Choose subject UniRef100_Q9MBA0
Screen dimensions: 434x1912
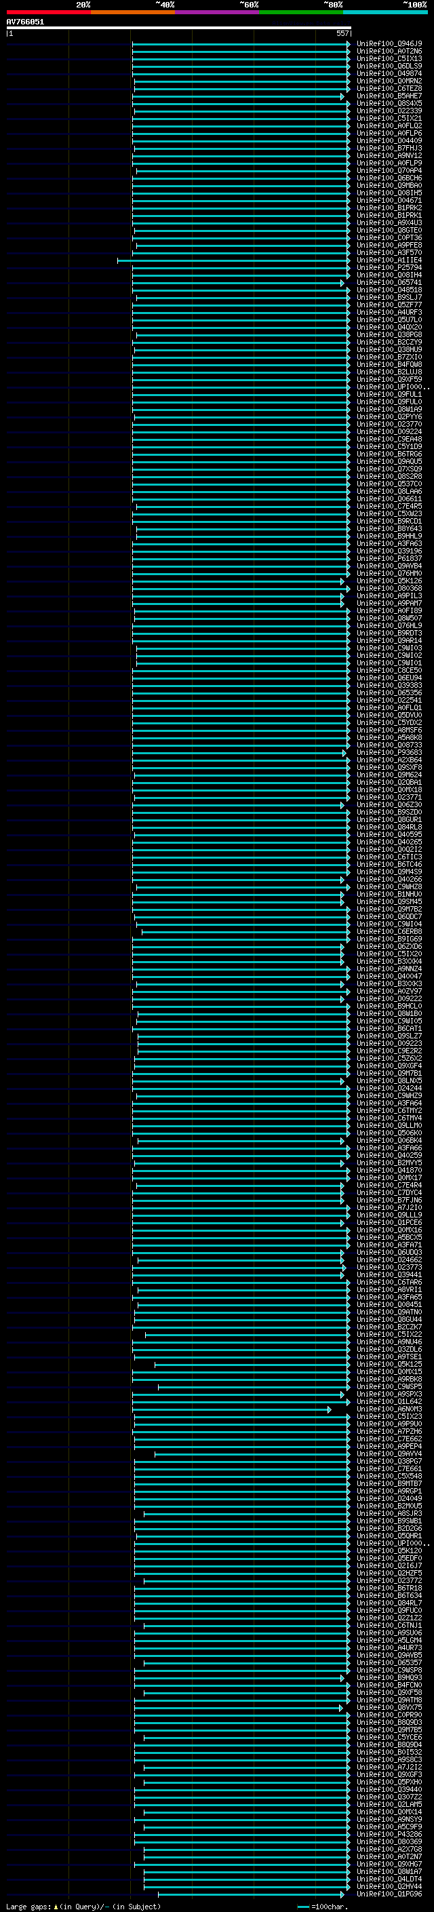389,184
